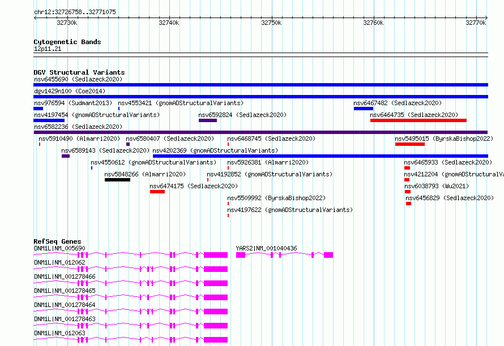Click the chr12:32726758..32771075 coordinates text
Screen dimensions: 504x346
[x=75, y=12]
